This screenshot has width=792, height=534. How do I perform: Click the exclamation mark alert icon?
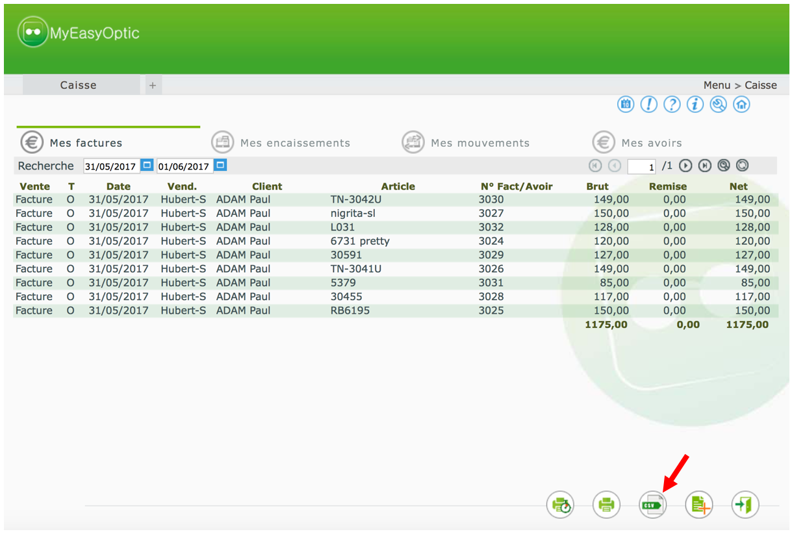point(649,104)
